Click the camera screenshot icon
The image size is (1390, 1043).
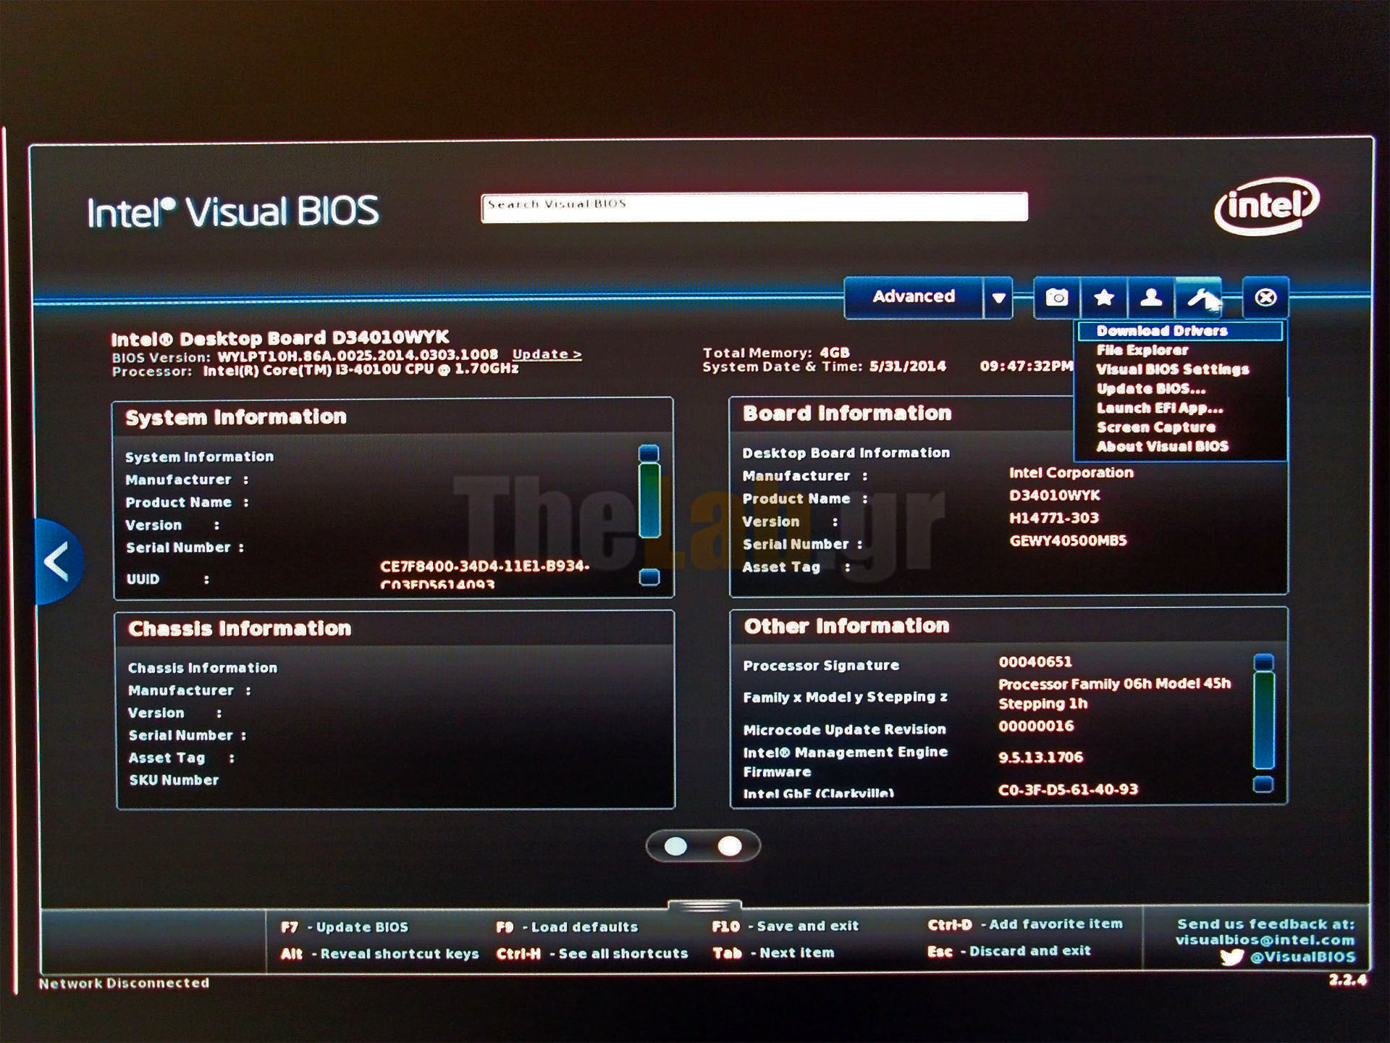point(1056,298)
